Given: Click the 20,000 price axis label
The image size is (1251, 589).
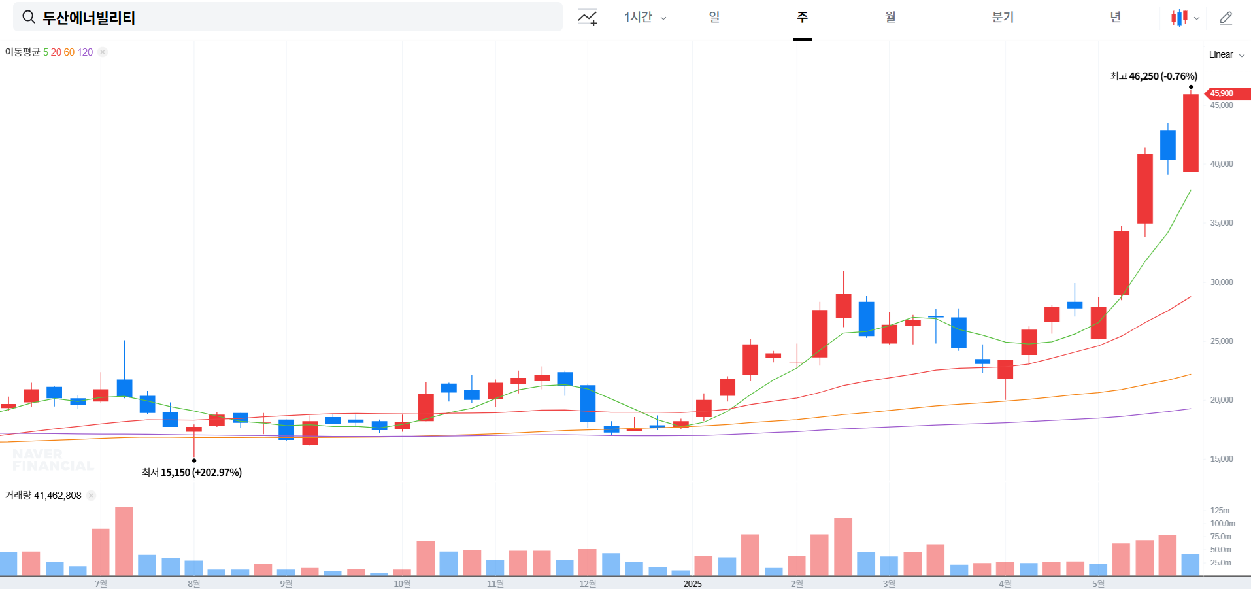Looking at the screenshot, I should (1221, 400).
